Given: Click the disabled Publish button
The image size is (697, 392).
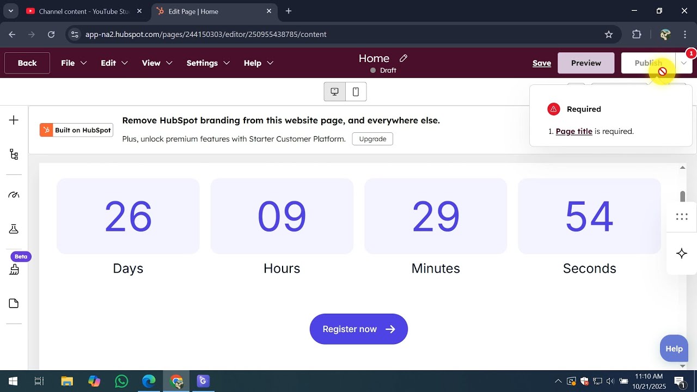Looking at the screenshot, I should [648, 63].
